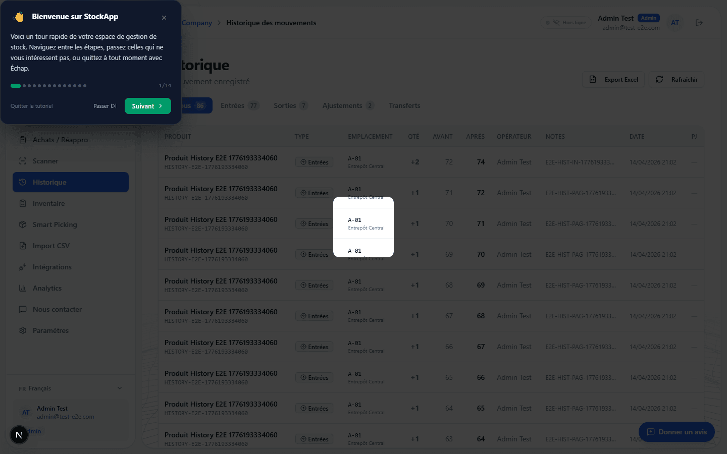Open the Inventaire clipboard icon
The image size is (727, 454).
23,203
